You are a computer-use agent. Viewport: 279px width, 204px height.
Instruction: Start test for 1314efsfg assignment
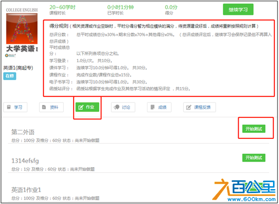click(x=254, y=158)
